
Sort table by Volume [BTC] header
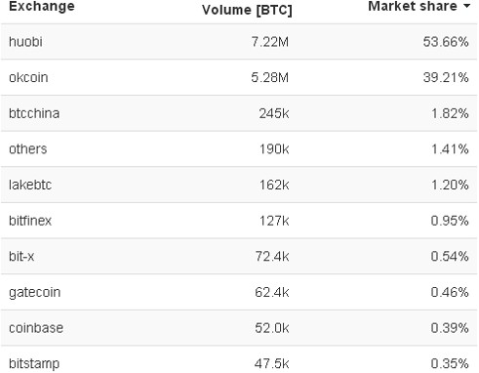(x=247, y=10)
